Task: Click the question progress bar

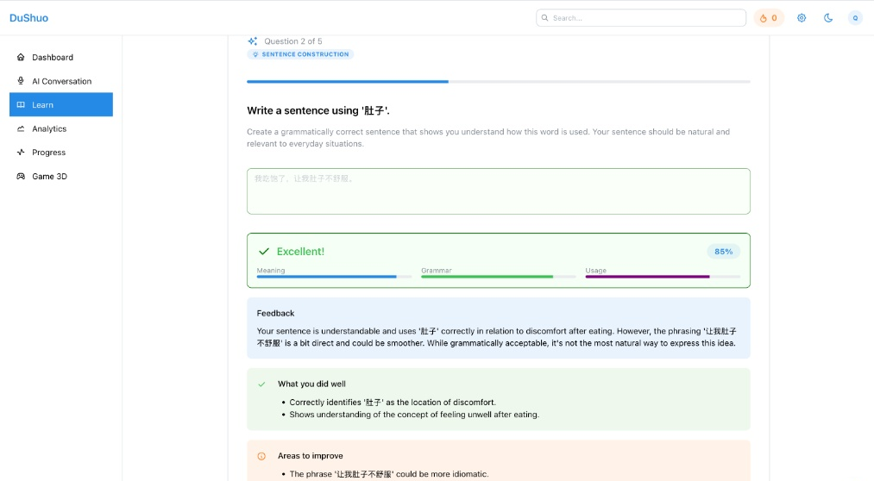Action: click(498, 82)
